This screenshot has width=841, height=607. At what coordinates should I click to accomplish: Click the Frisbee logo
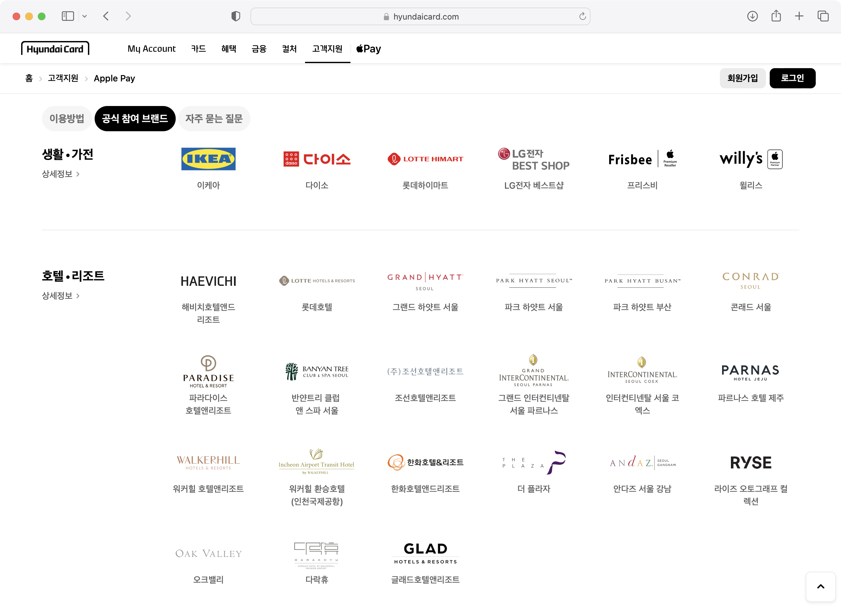642,159
